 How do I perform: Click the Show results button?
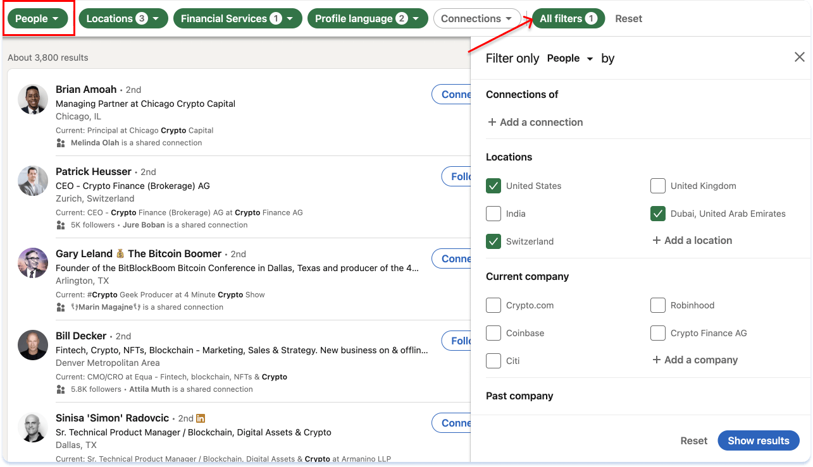click(x=758, y=440)
